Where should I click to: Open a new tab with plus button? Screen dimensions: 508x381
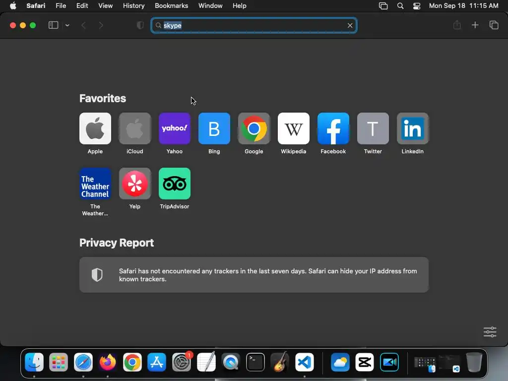point(475,25)
